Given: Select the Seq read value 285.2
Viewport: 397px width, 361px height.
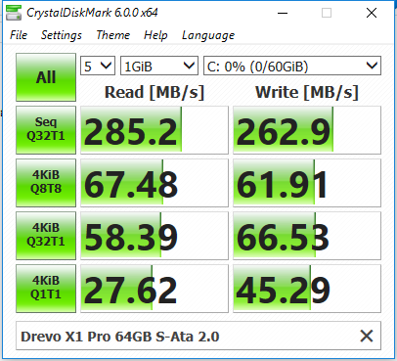Looking at the screenshot, I should pos(154,130).
